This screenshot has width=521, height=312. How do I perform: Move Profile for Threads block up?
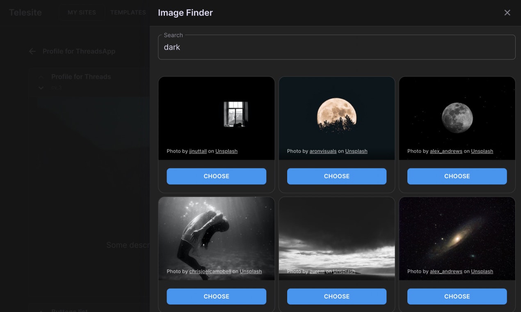click(41, 77)
